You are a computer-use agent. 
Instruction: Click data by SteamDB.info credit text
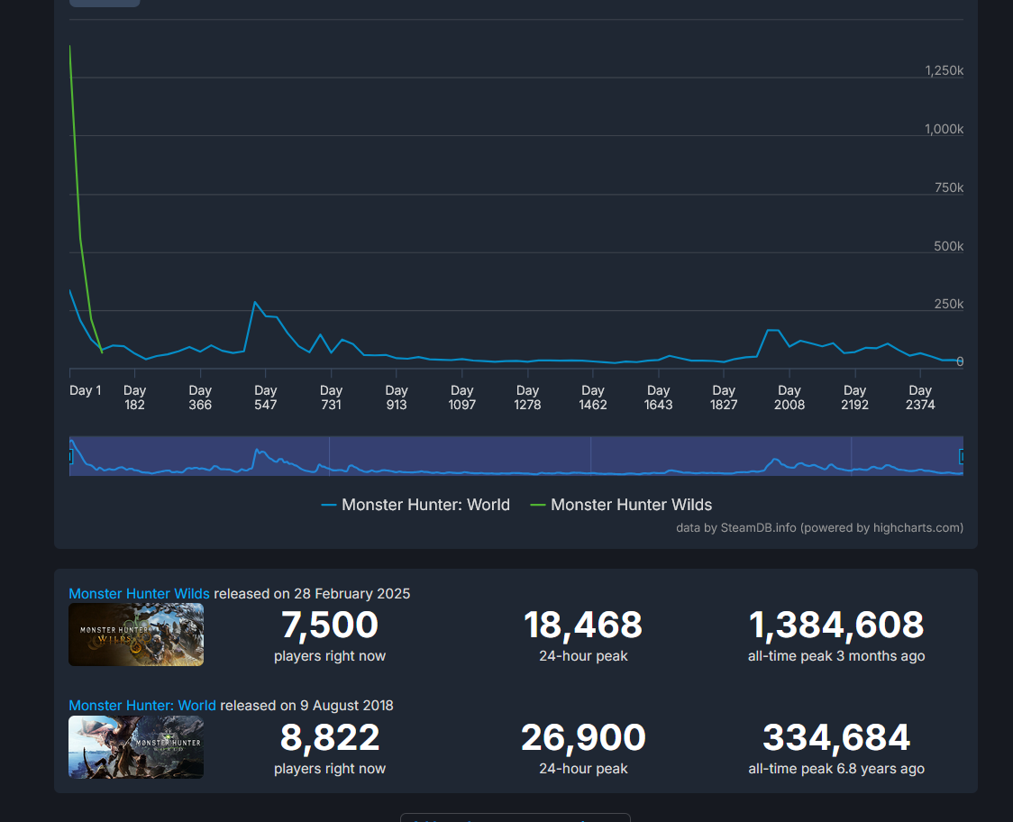tap(819, 527)
